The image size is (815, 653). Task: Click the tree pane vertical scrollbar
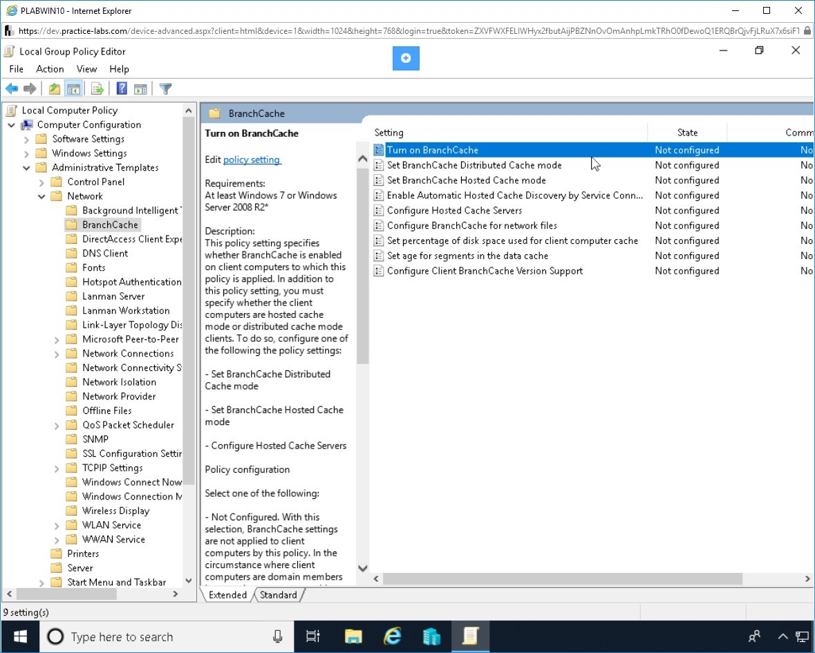coord(189,301)
